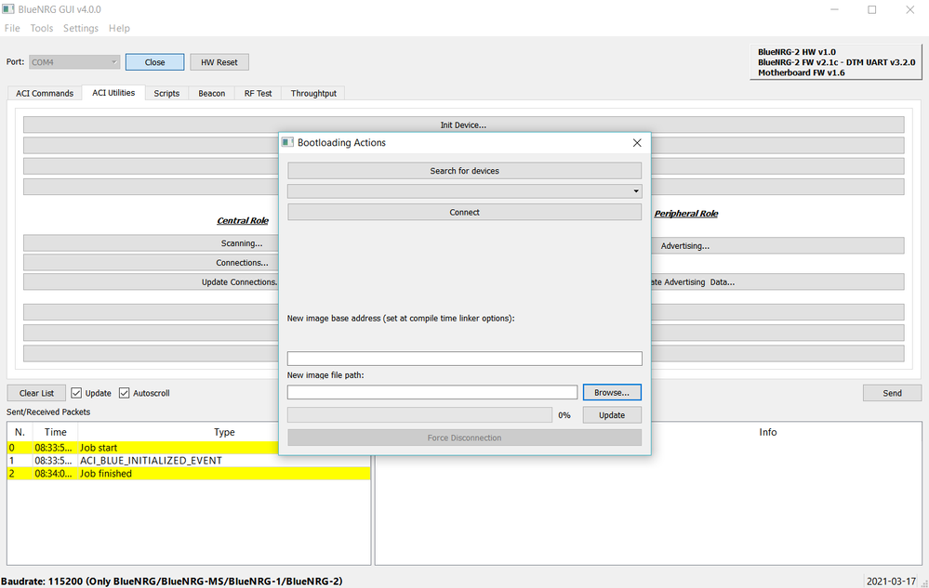Screen dimensions: 929x588
Task: Click the Send button
Action: [892, 393]
